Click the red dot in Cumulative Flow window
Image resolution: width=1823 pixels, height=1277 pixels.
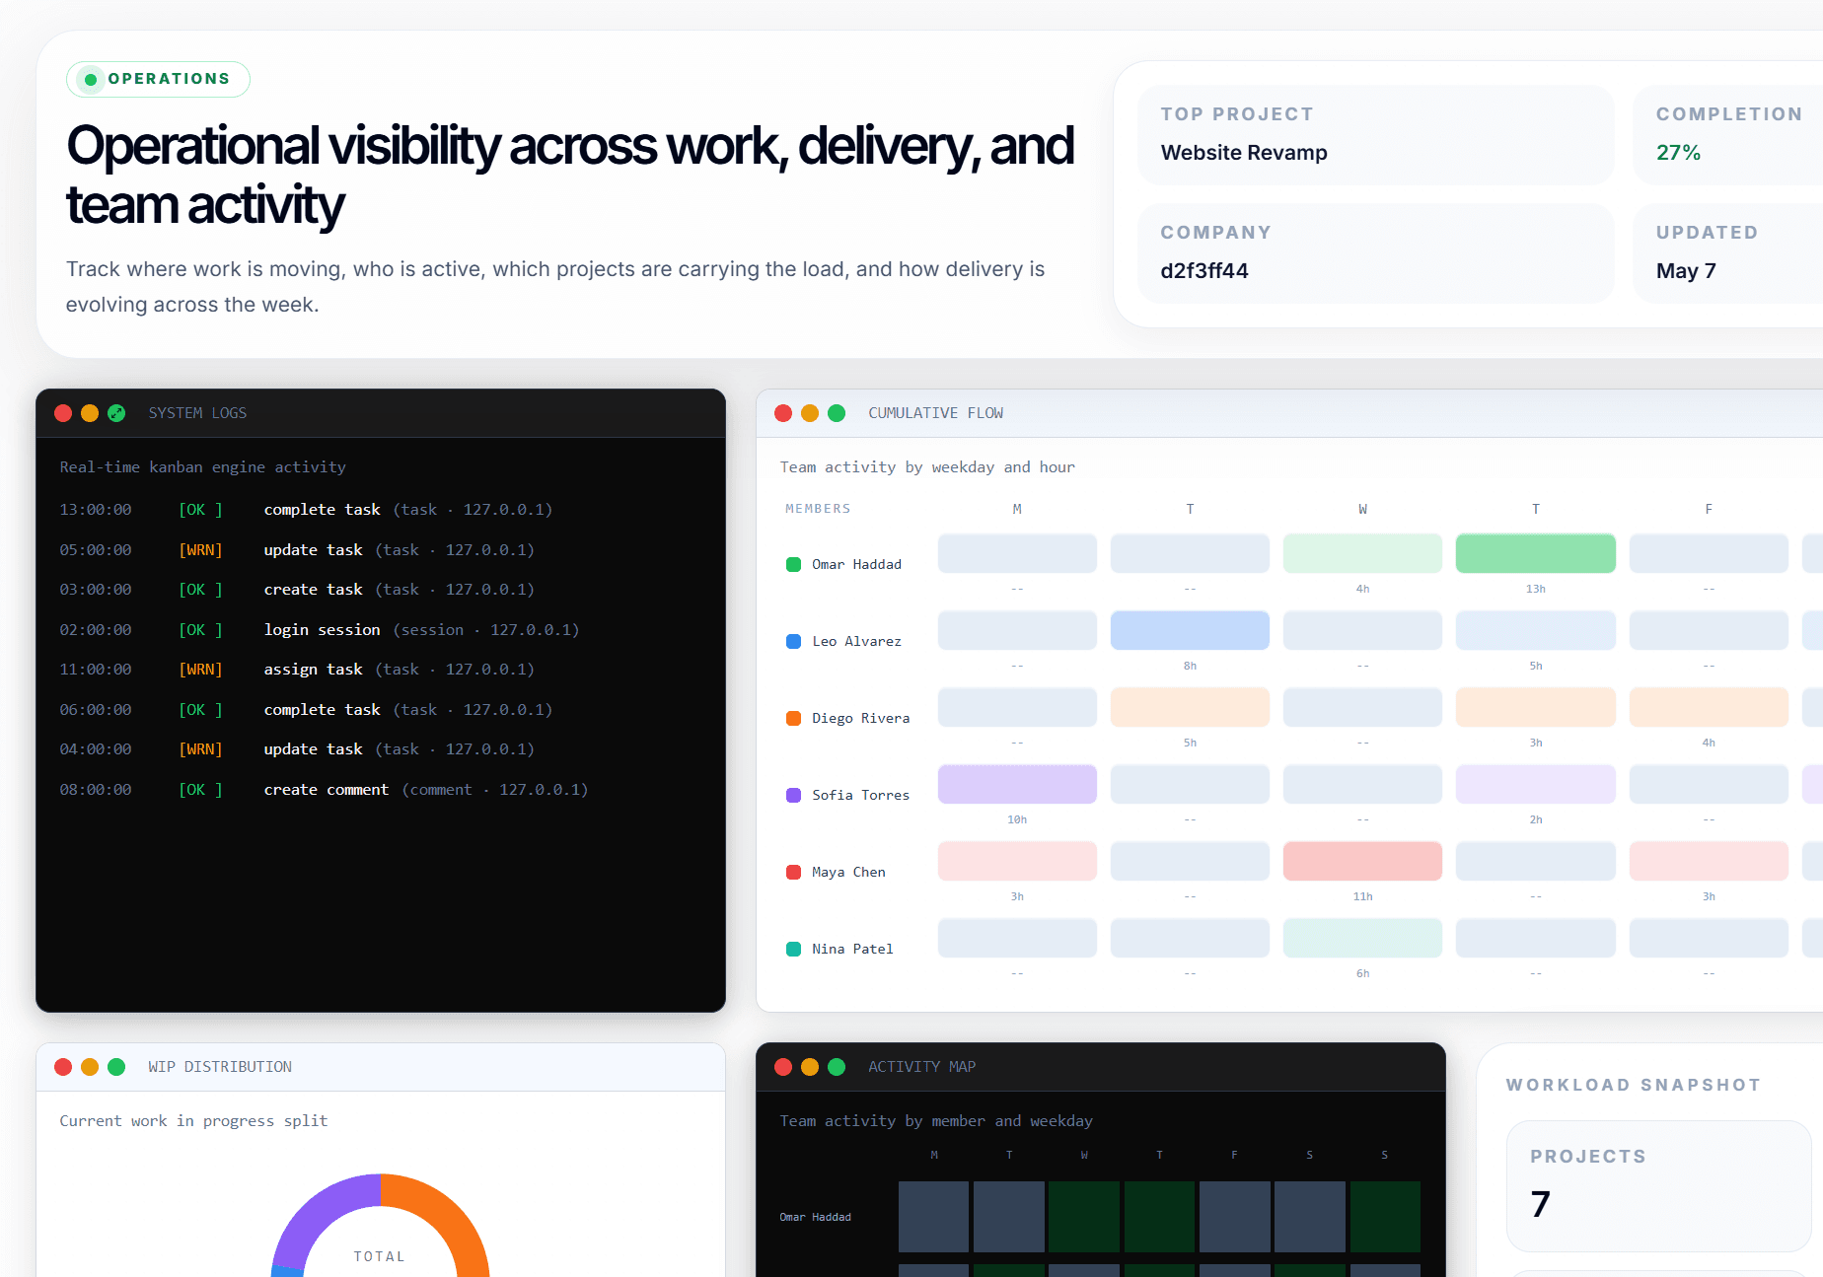coord(783,413)
